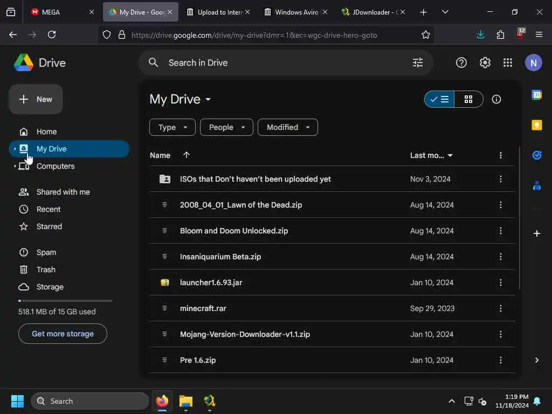Open Google Tasks side panel icon
The width and height of the screenshot is (552, 414).
pos(536,155)
